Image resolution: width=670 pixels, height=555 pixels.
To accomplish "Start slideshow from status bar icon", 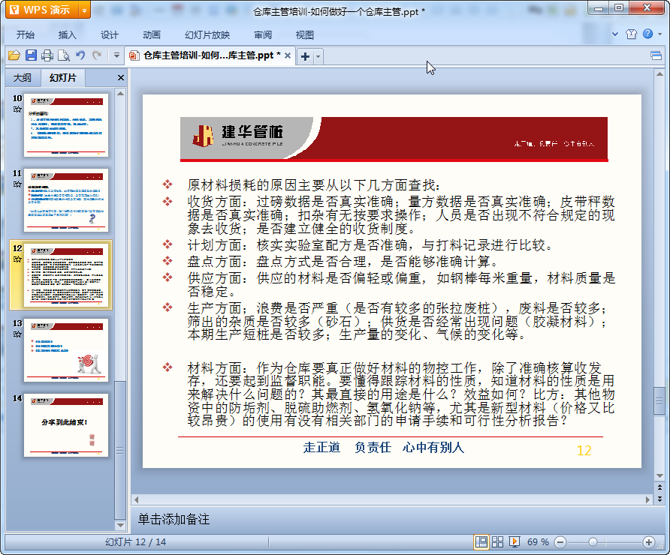I will click(515, 541).
